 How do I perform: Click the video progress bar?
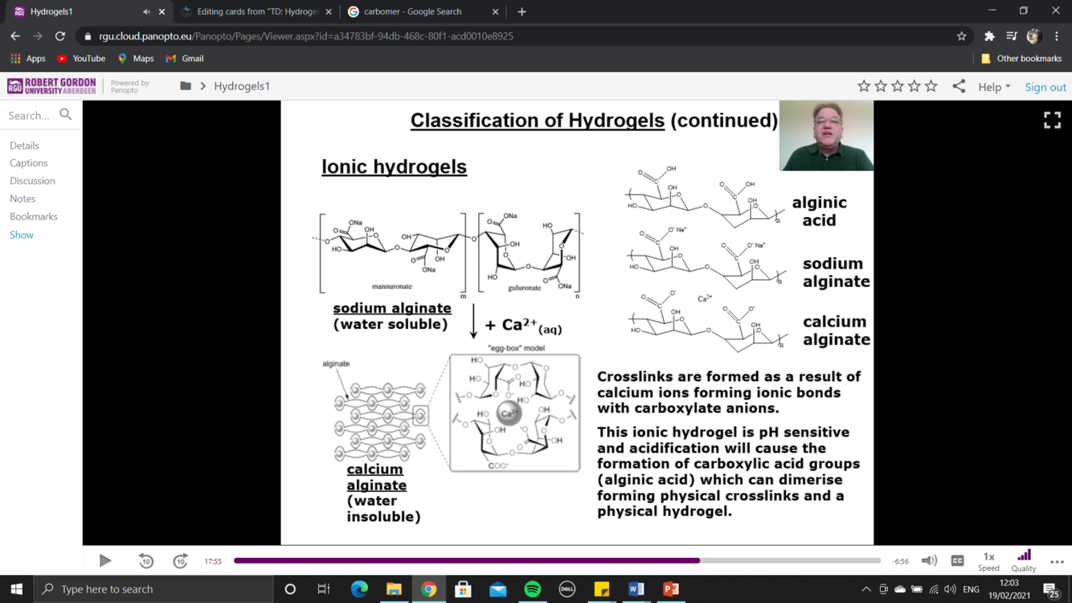(x=557, y=560)
